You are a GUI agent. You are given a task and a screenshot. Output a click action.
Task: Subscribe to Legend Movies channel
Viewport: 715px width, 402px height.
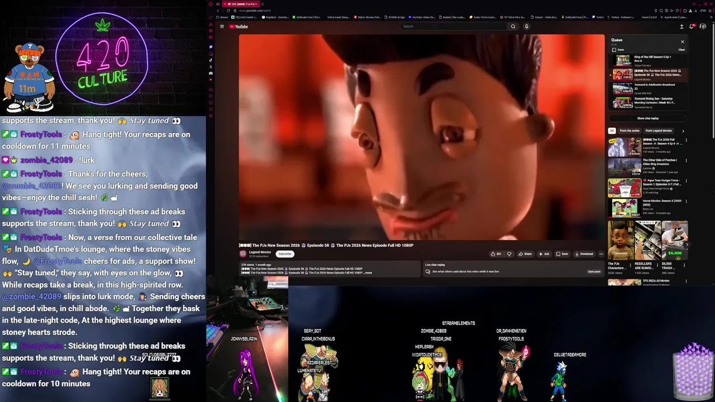click(285, 253)
